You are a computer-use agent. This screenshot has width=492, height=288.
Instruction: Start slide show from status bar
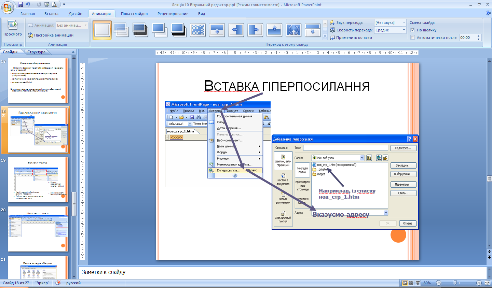(418, 283)
